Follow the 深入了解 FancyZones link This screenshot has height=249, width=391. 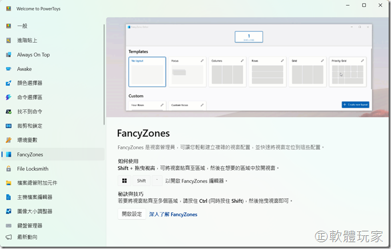point(173,214)
